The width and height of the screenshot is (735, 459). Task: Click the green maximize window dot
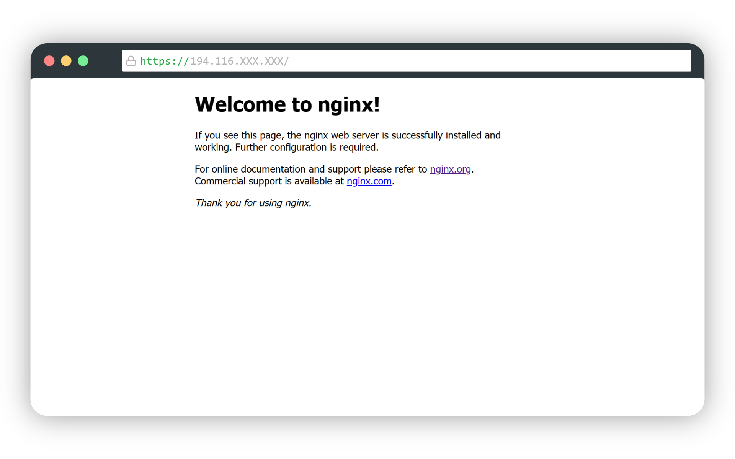(83, 61)
